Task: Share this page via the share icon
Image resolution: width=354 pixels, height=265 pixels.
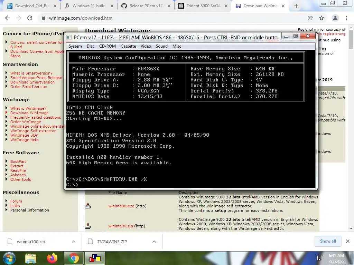Action: (310, 18)
